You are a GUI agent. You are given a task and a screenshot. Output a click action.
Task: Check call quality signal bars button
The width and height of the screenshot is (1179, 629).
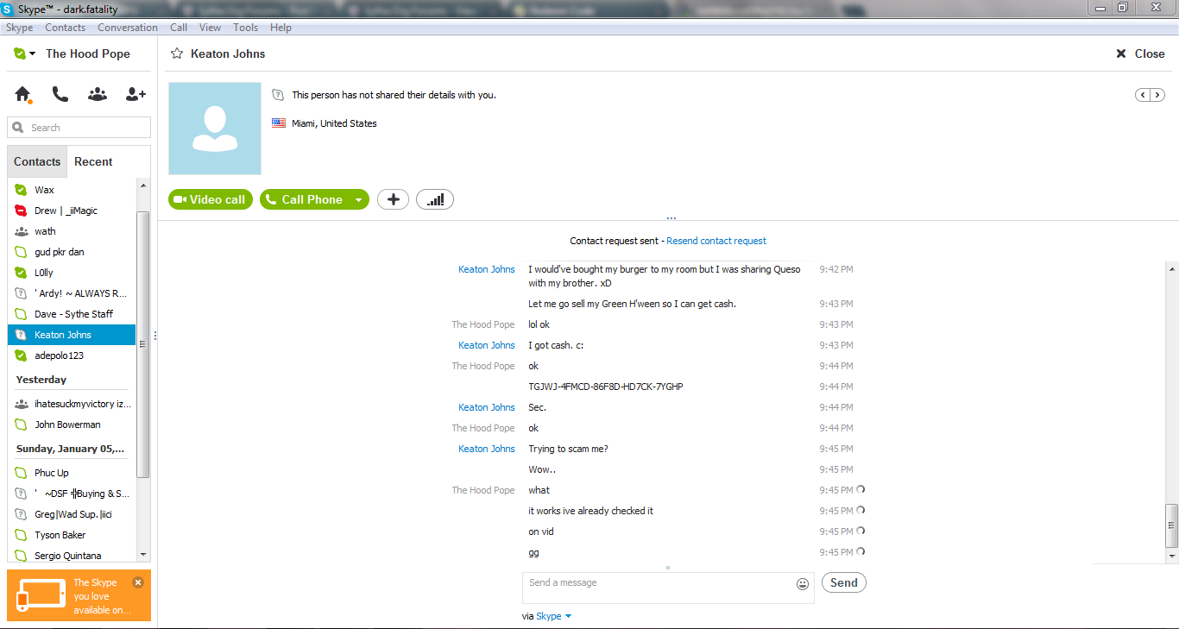tap(435, 199)
